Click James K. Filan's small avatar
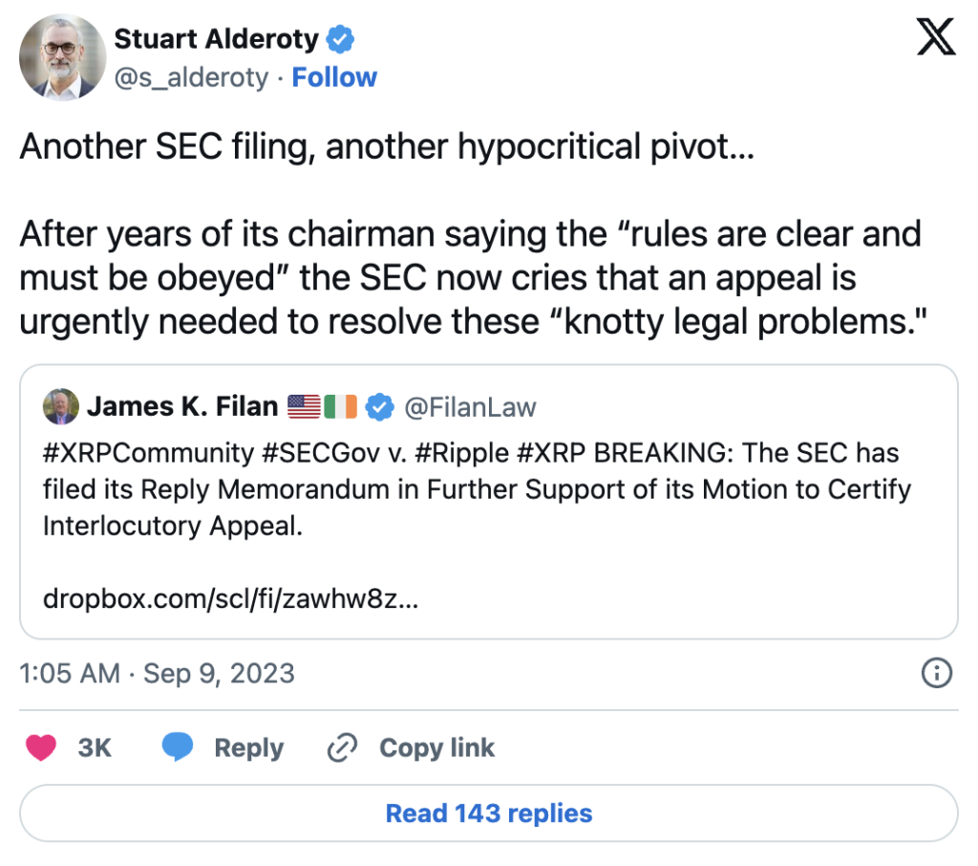The width and height of the screenshot is (978, 866). 61,407
